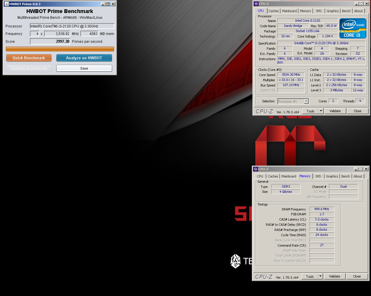This screenshot has height=296, width=371.
Task: Click Core Speed value 3534.30 MHz
Action: point(291,75)
